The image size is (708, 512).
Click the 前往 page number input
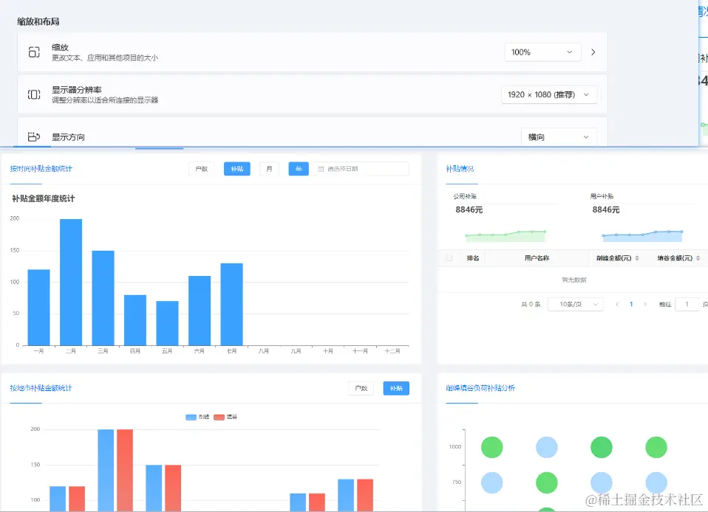pos(687,304)
